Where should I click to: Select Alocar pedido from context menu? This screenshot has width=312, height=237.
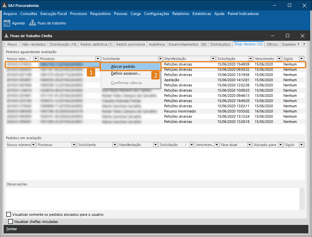pyautogui.click(x=123, y=67)
